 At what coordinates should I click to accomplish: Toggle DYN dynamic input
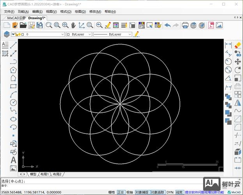click(170, 192)
